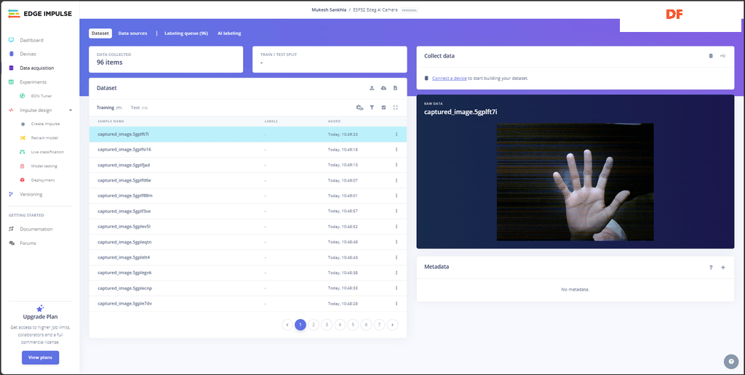Click the ESP32 Edeg AI Camera project name
Image resolution: width=745 pixels, height=375 pixels.
click(x=375, y=10)
